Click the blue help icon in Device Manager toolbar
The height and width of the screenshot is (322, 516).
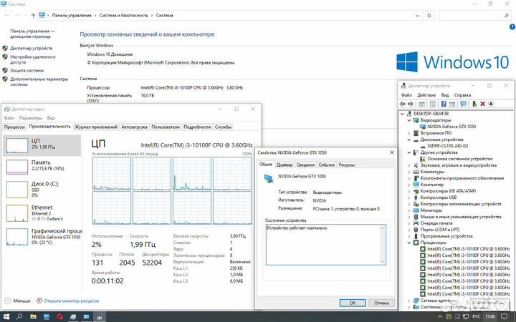coord(444,104)
